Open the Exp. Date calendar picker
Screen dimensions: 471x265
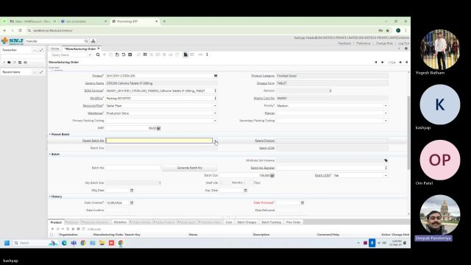tap(245, 191)
